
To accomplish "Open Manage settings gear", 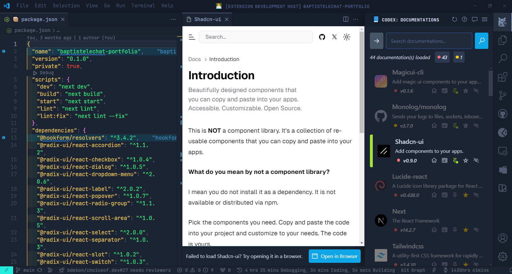I will point(502,256).
